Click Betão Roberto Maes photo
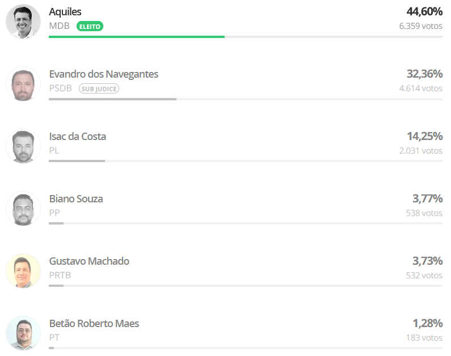This screenshot has height=356, width=451. (23, 333)
